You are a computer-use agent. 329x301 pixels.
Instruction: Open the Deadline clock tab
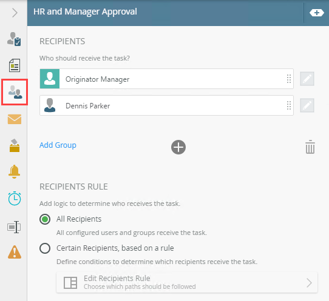coord(15,198)
